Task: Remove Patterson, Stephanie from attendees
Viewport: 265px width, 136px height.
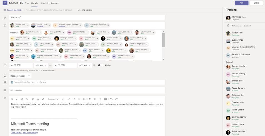Action: tap(108, 25)
